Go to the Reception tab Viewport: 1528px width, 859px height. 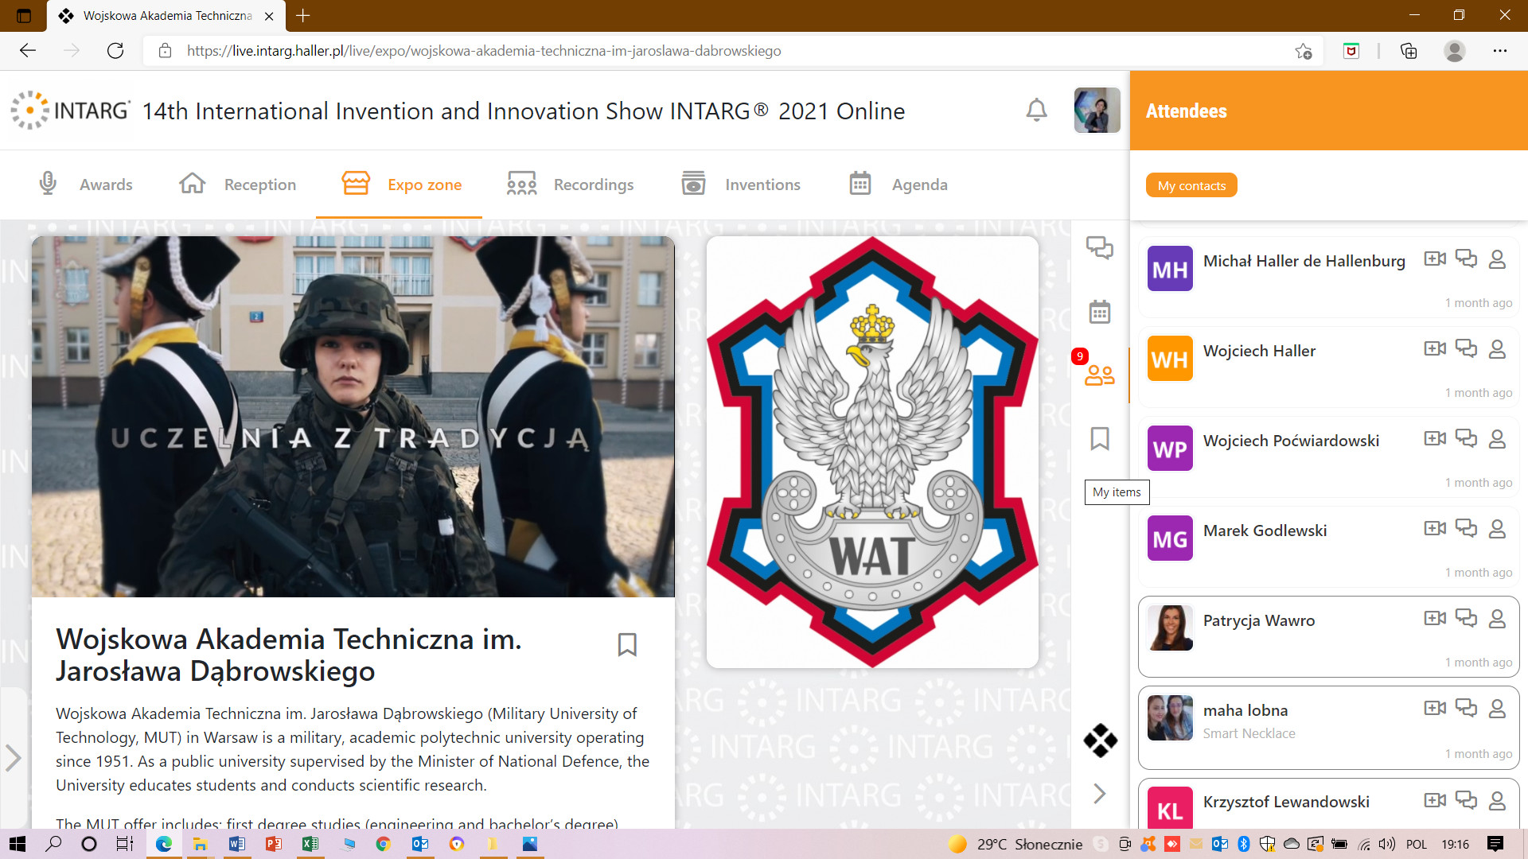tap(237, 185)
